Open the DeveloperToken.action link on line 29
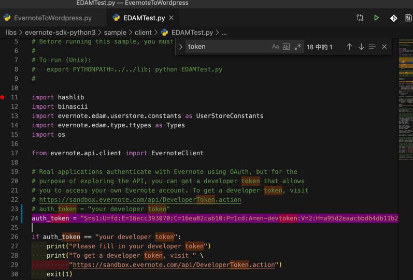This screenshot has width=413, height=280. tap(174, 265)
